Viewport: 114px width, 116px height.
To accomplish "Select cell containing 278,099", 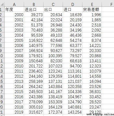I will point(34,102).
